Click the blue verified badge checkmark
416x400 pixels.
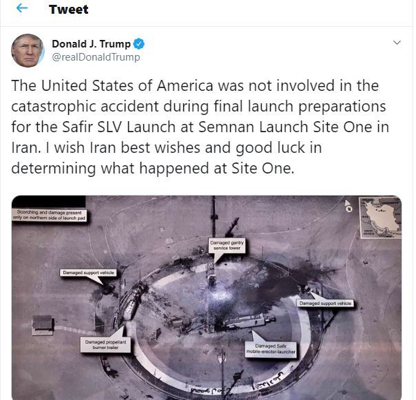point(138,44)
